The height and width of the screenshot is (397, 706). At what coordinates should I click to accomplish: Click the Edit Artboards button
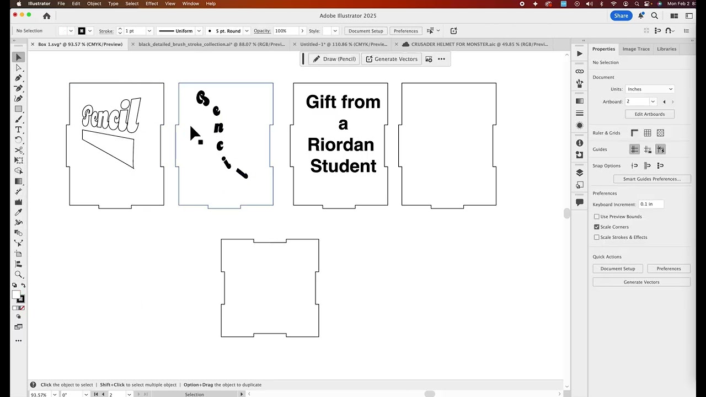click(650, 114)
